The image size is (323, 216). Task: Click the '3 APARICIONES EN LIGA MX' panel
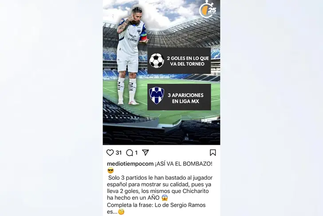[179, 97]
